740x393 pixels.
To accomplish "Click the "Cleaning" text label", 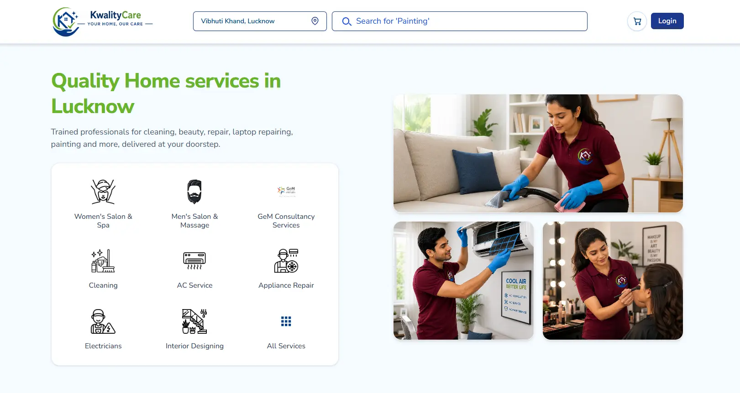I will click(103, 285).
